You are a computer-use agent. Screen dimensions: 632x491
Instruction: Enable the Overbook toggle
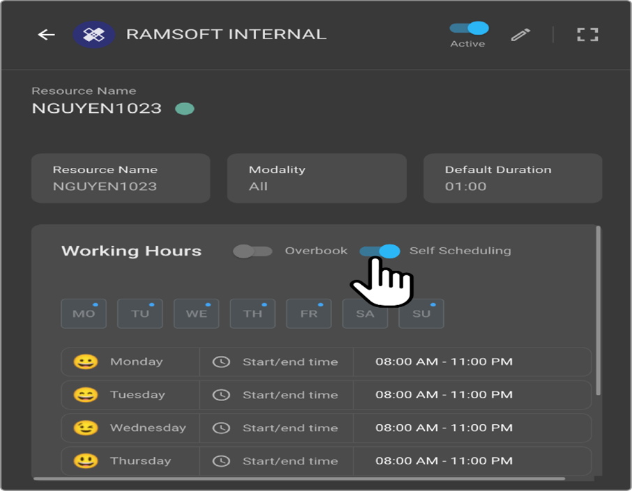[253, 251]
